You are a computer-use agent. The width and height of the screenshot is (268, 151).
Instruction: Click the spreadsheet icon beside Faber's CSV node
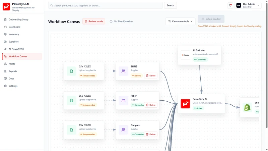click(x=71, y=100)
